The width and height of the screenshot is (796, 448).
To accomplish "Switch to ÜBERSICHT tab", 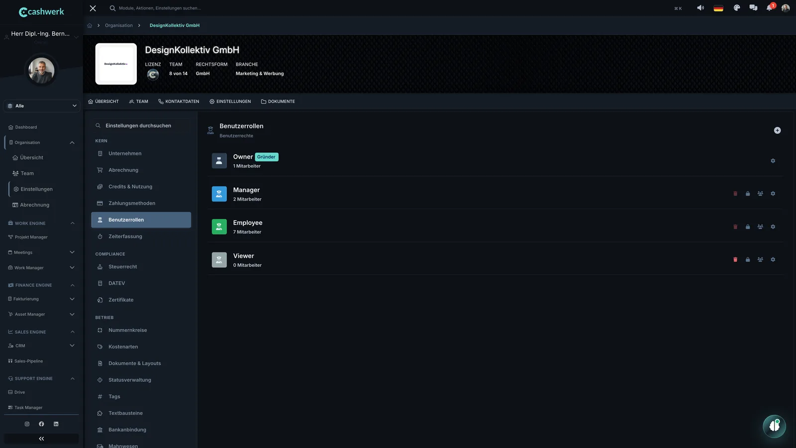I will coord(103,102).
